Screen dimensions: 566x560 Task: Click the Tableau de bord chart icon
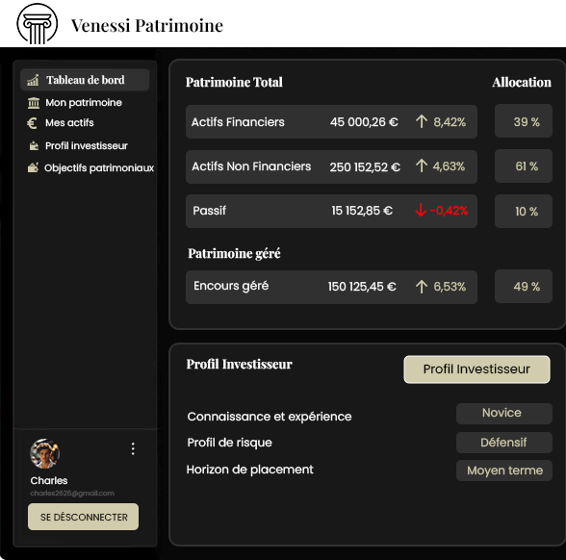pos(33,80)
